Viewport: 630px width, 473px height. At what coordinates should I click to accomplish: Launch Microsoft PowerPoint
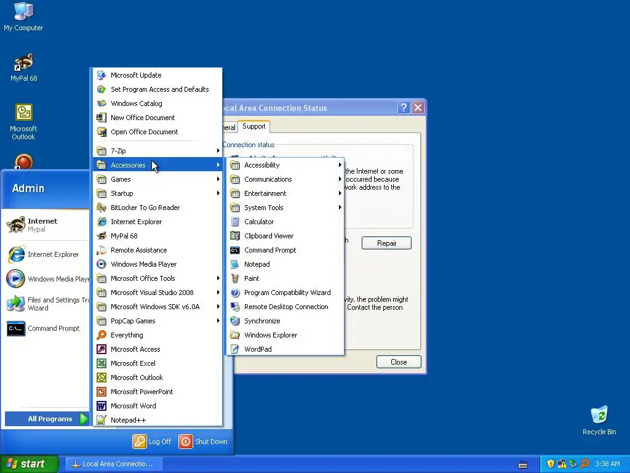tap(157, 391)
